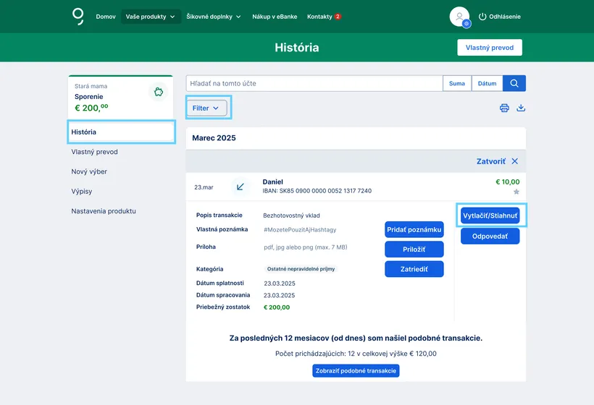Open the user profile avatar
This screenshot has width=594, height=405.
pos(459,17)
